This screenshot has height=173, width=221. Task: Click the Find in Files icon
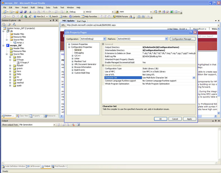pyautogui.click(x=117, y=12)
